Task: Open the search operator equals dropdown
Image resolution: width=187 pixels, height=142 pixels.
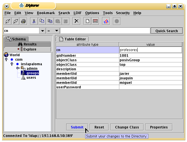Action: pyautogui.click(x=56, y=31)
